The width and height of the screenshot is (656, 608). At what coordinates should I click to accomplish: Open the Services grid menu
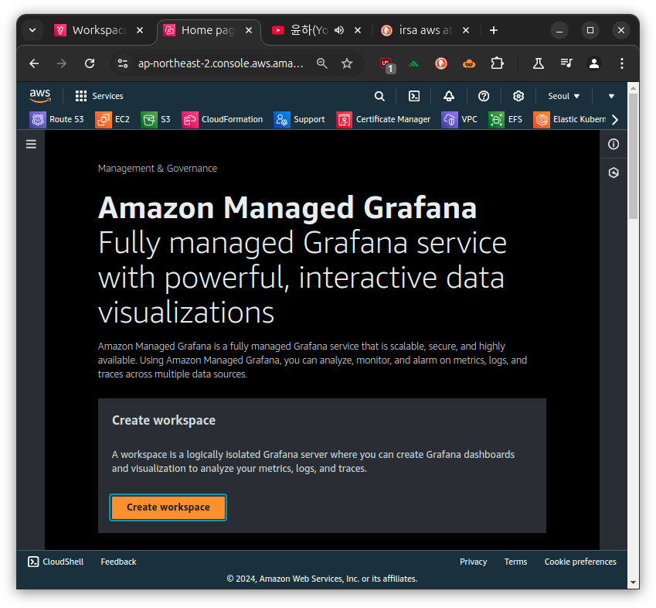[x=99, y=96]
